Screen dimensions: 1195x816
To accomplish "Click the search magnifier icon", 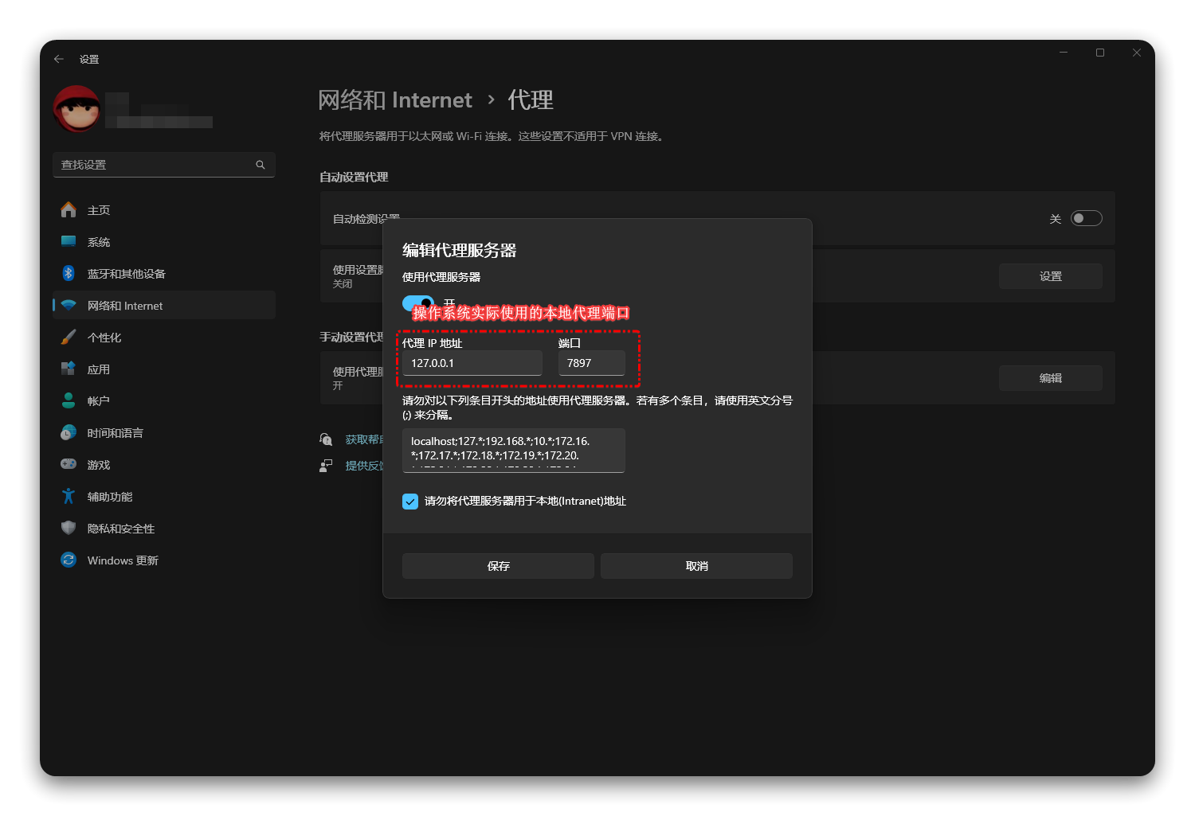I will click(261, 165).
